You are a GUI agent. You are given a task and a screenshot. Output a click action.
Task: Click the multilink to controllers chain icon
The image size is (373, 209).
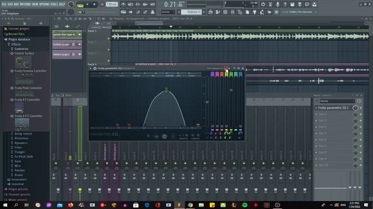[x=145, y=12]
